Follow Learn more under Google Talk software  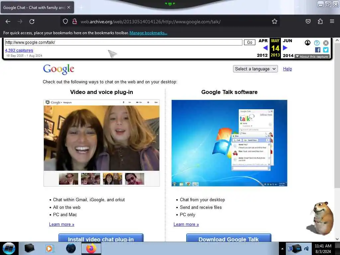[186, 224]
